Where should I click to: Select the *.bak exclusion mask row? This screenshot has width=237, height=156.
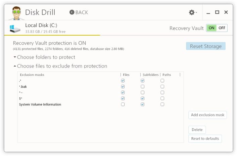click(x=100, y=86)
